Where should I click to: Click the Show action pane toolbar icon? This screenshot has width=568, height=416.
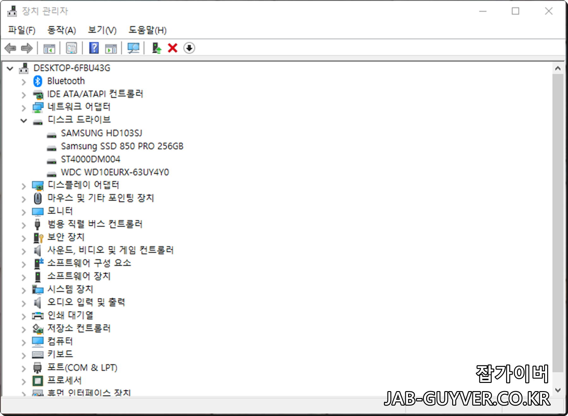pyautogui.click(x=110, y=48)
